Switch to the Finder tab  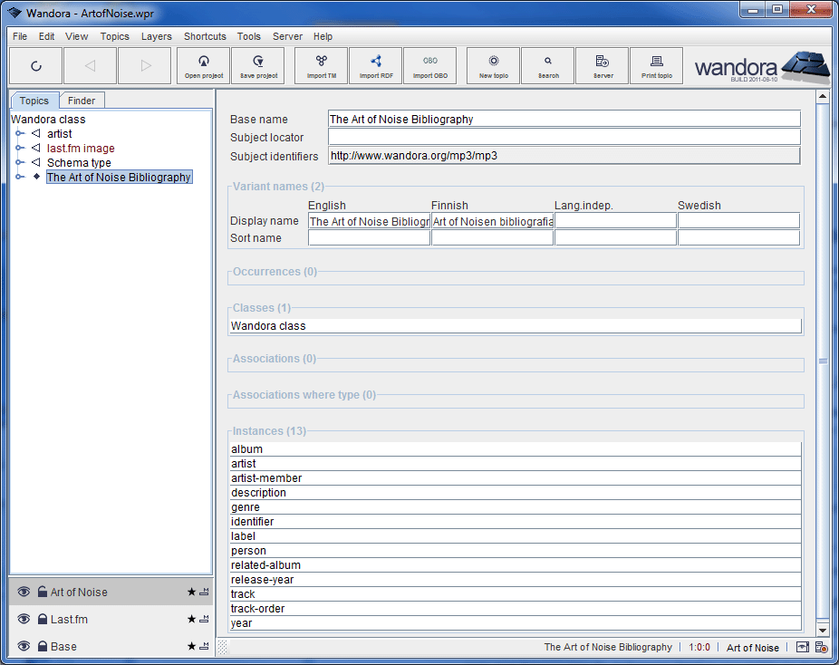82,101
